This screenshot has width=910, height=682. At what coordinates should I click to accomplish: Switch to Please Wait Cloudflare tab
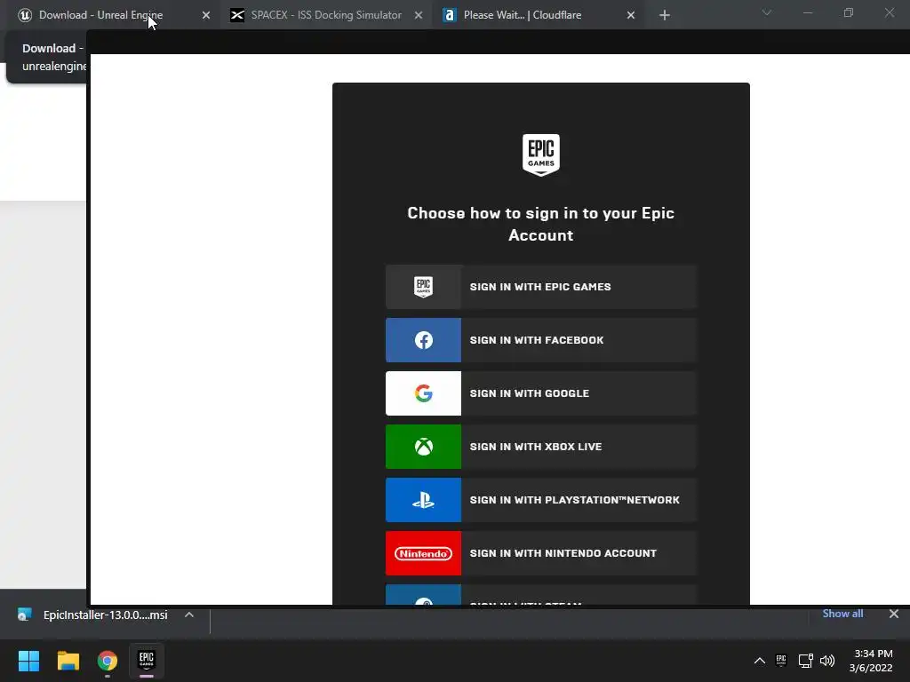(x=538, y=15)
